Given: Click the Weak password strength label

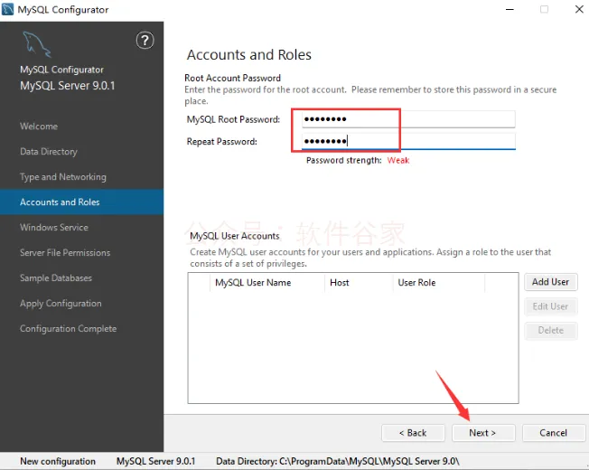Looking at the screenshot, I should pos(398,160).
